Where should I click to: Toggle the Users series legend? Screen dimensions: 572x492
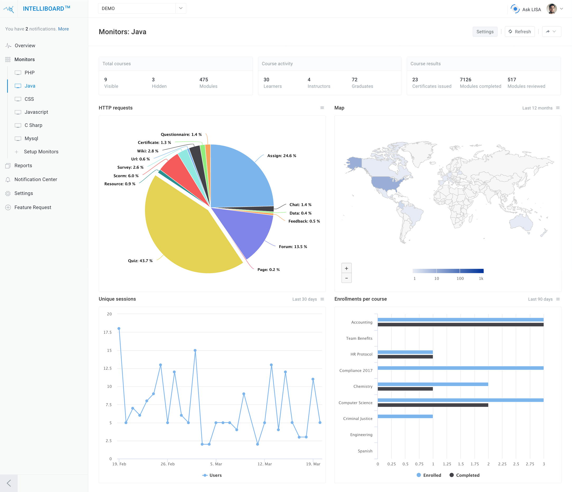[x=212, y=475]
